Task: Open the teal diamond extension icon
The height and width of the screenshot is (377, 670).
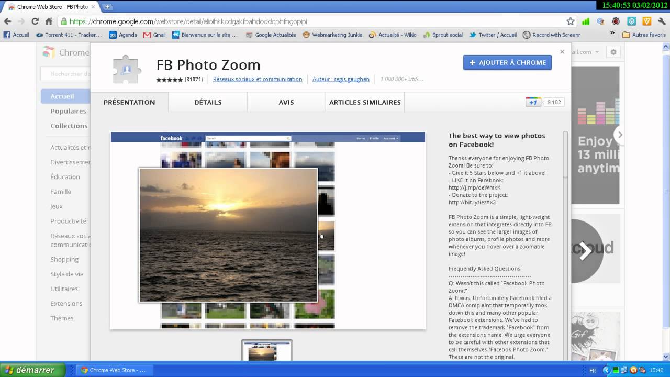Action: pos(632,21)
